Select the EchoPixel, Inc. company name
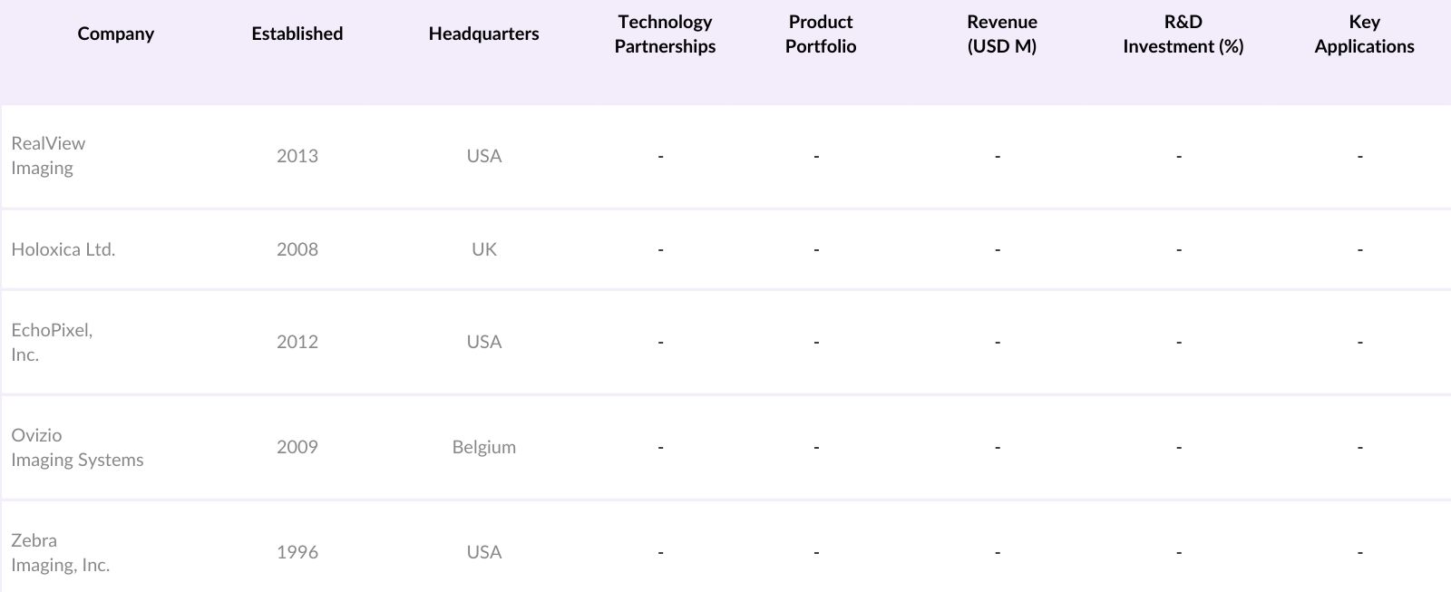 tap(52, 343)
